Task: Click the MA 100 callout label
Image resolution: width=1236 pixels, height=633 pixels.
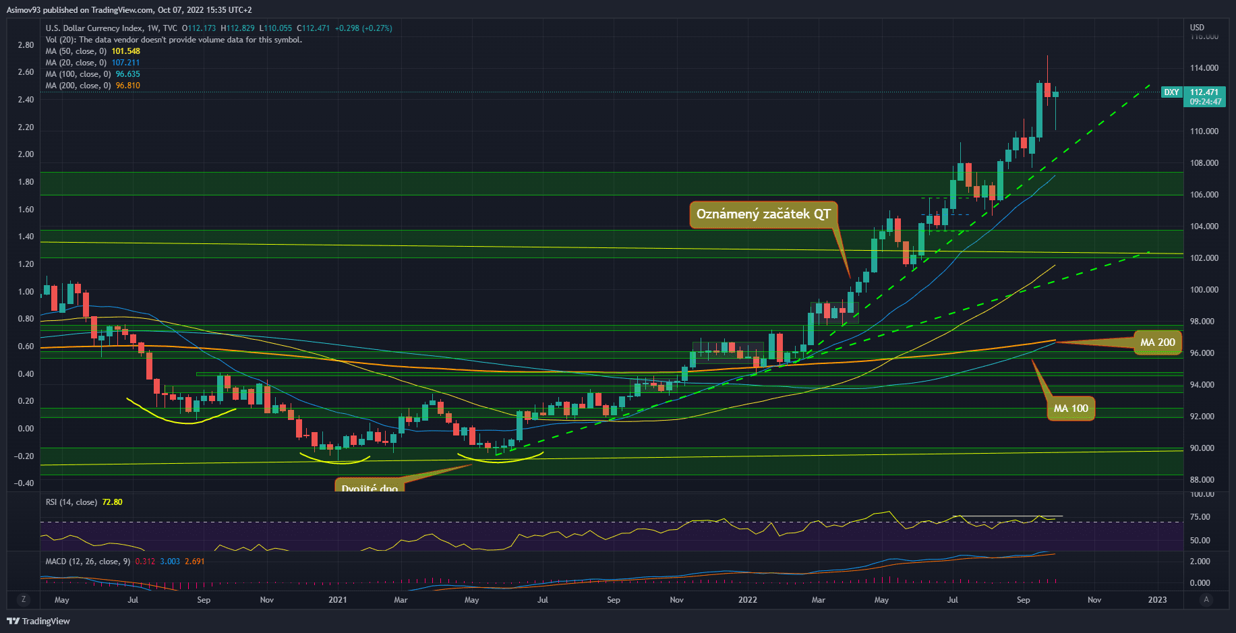Action: pyautogui.click(x=1071, y=409)
